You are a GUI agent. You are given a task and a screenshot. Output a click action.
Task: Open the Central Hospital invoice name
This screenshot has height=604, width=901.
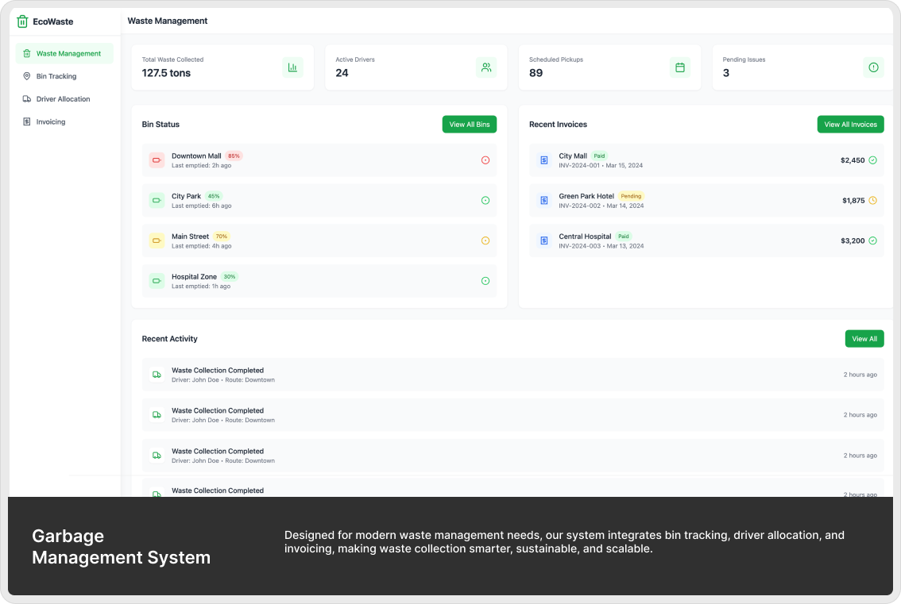tap(585, 237)
